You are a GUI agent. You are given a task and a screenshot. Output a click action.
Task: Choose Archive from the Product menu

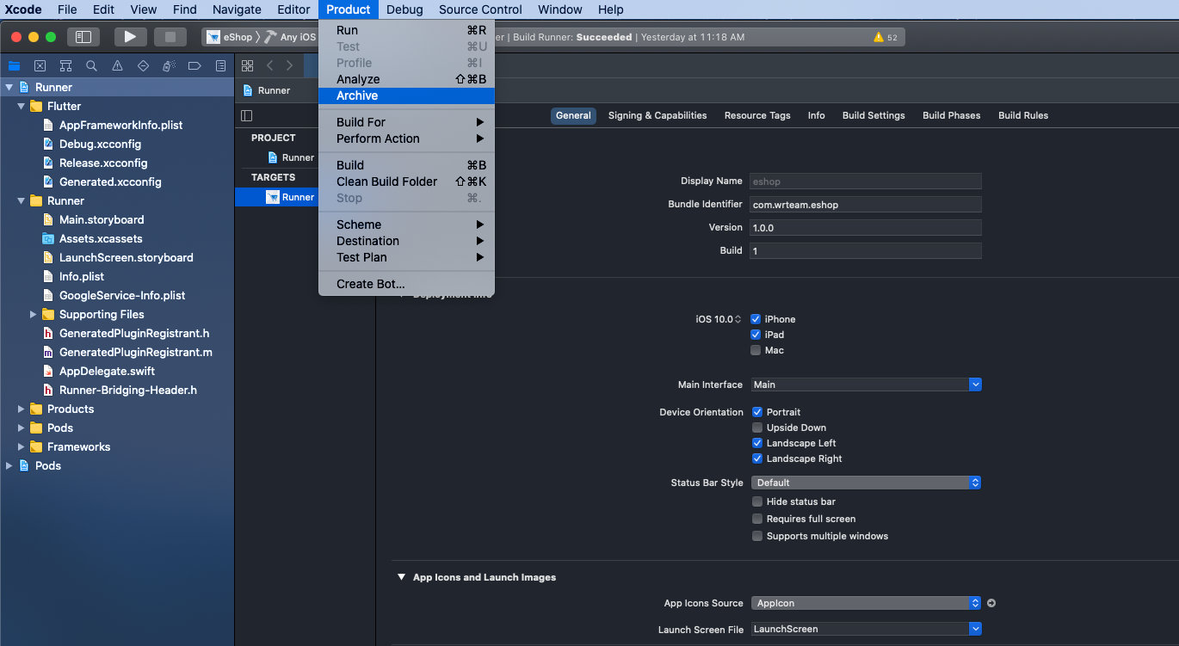357,95
